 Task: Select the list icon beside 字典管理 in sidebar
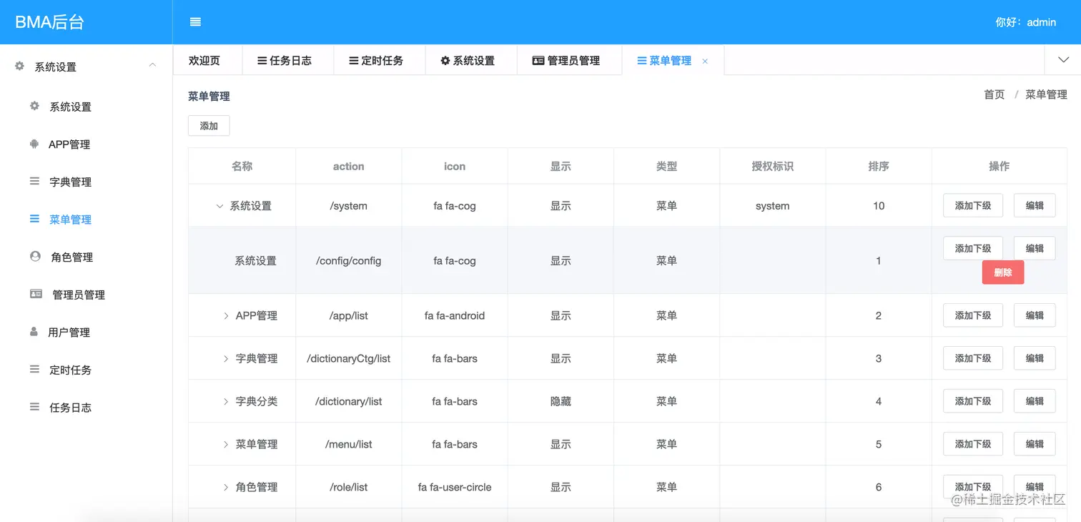(x=34, y=181)
